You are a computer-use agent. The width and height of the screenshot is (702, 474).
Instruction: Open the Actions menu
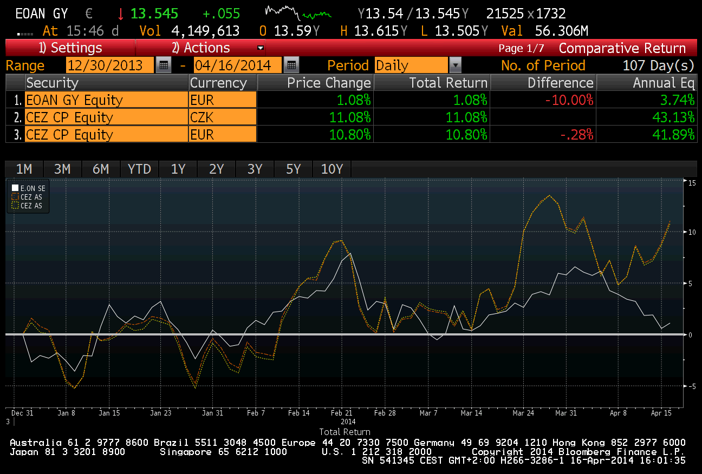[201, 48]
